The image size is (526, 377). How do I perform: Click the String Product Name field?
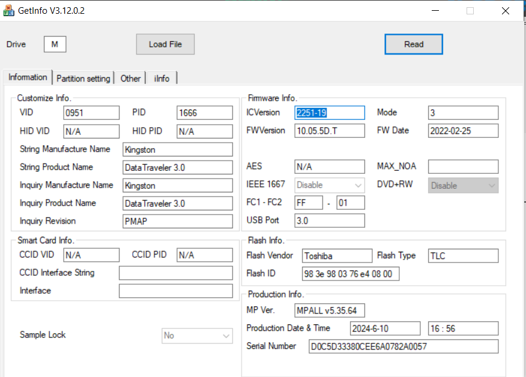click(x=178, y=167)
